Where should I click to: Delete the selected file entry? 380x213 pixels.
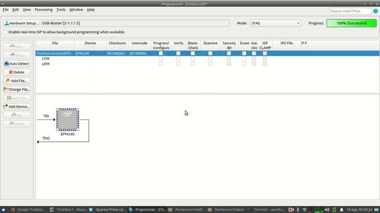17,72
